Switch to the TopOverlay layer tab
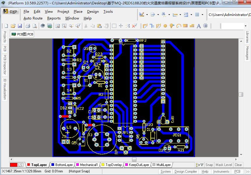Screen dimensions: 251x175 (112, 165)
